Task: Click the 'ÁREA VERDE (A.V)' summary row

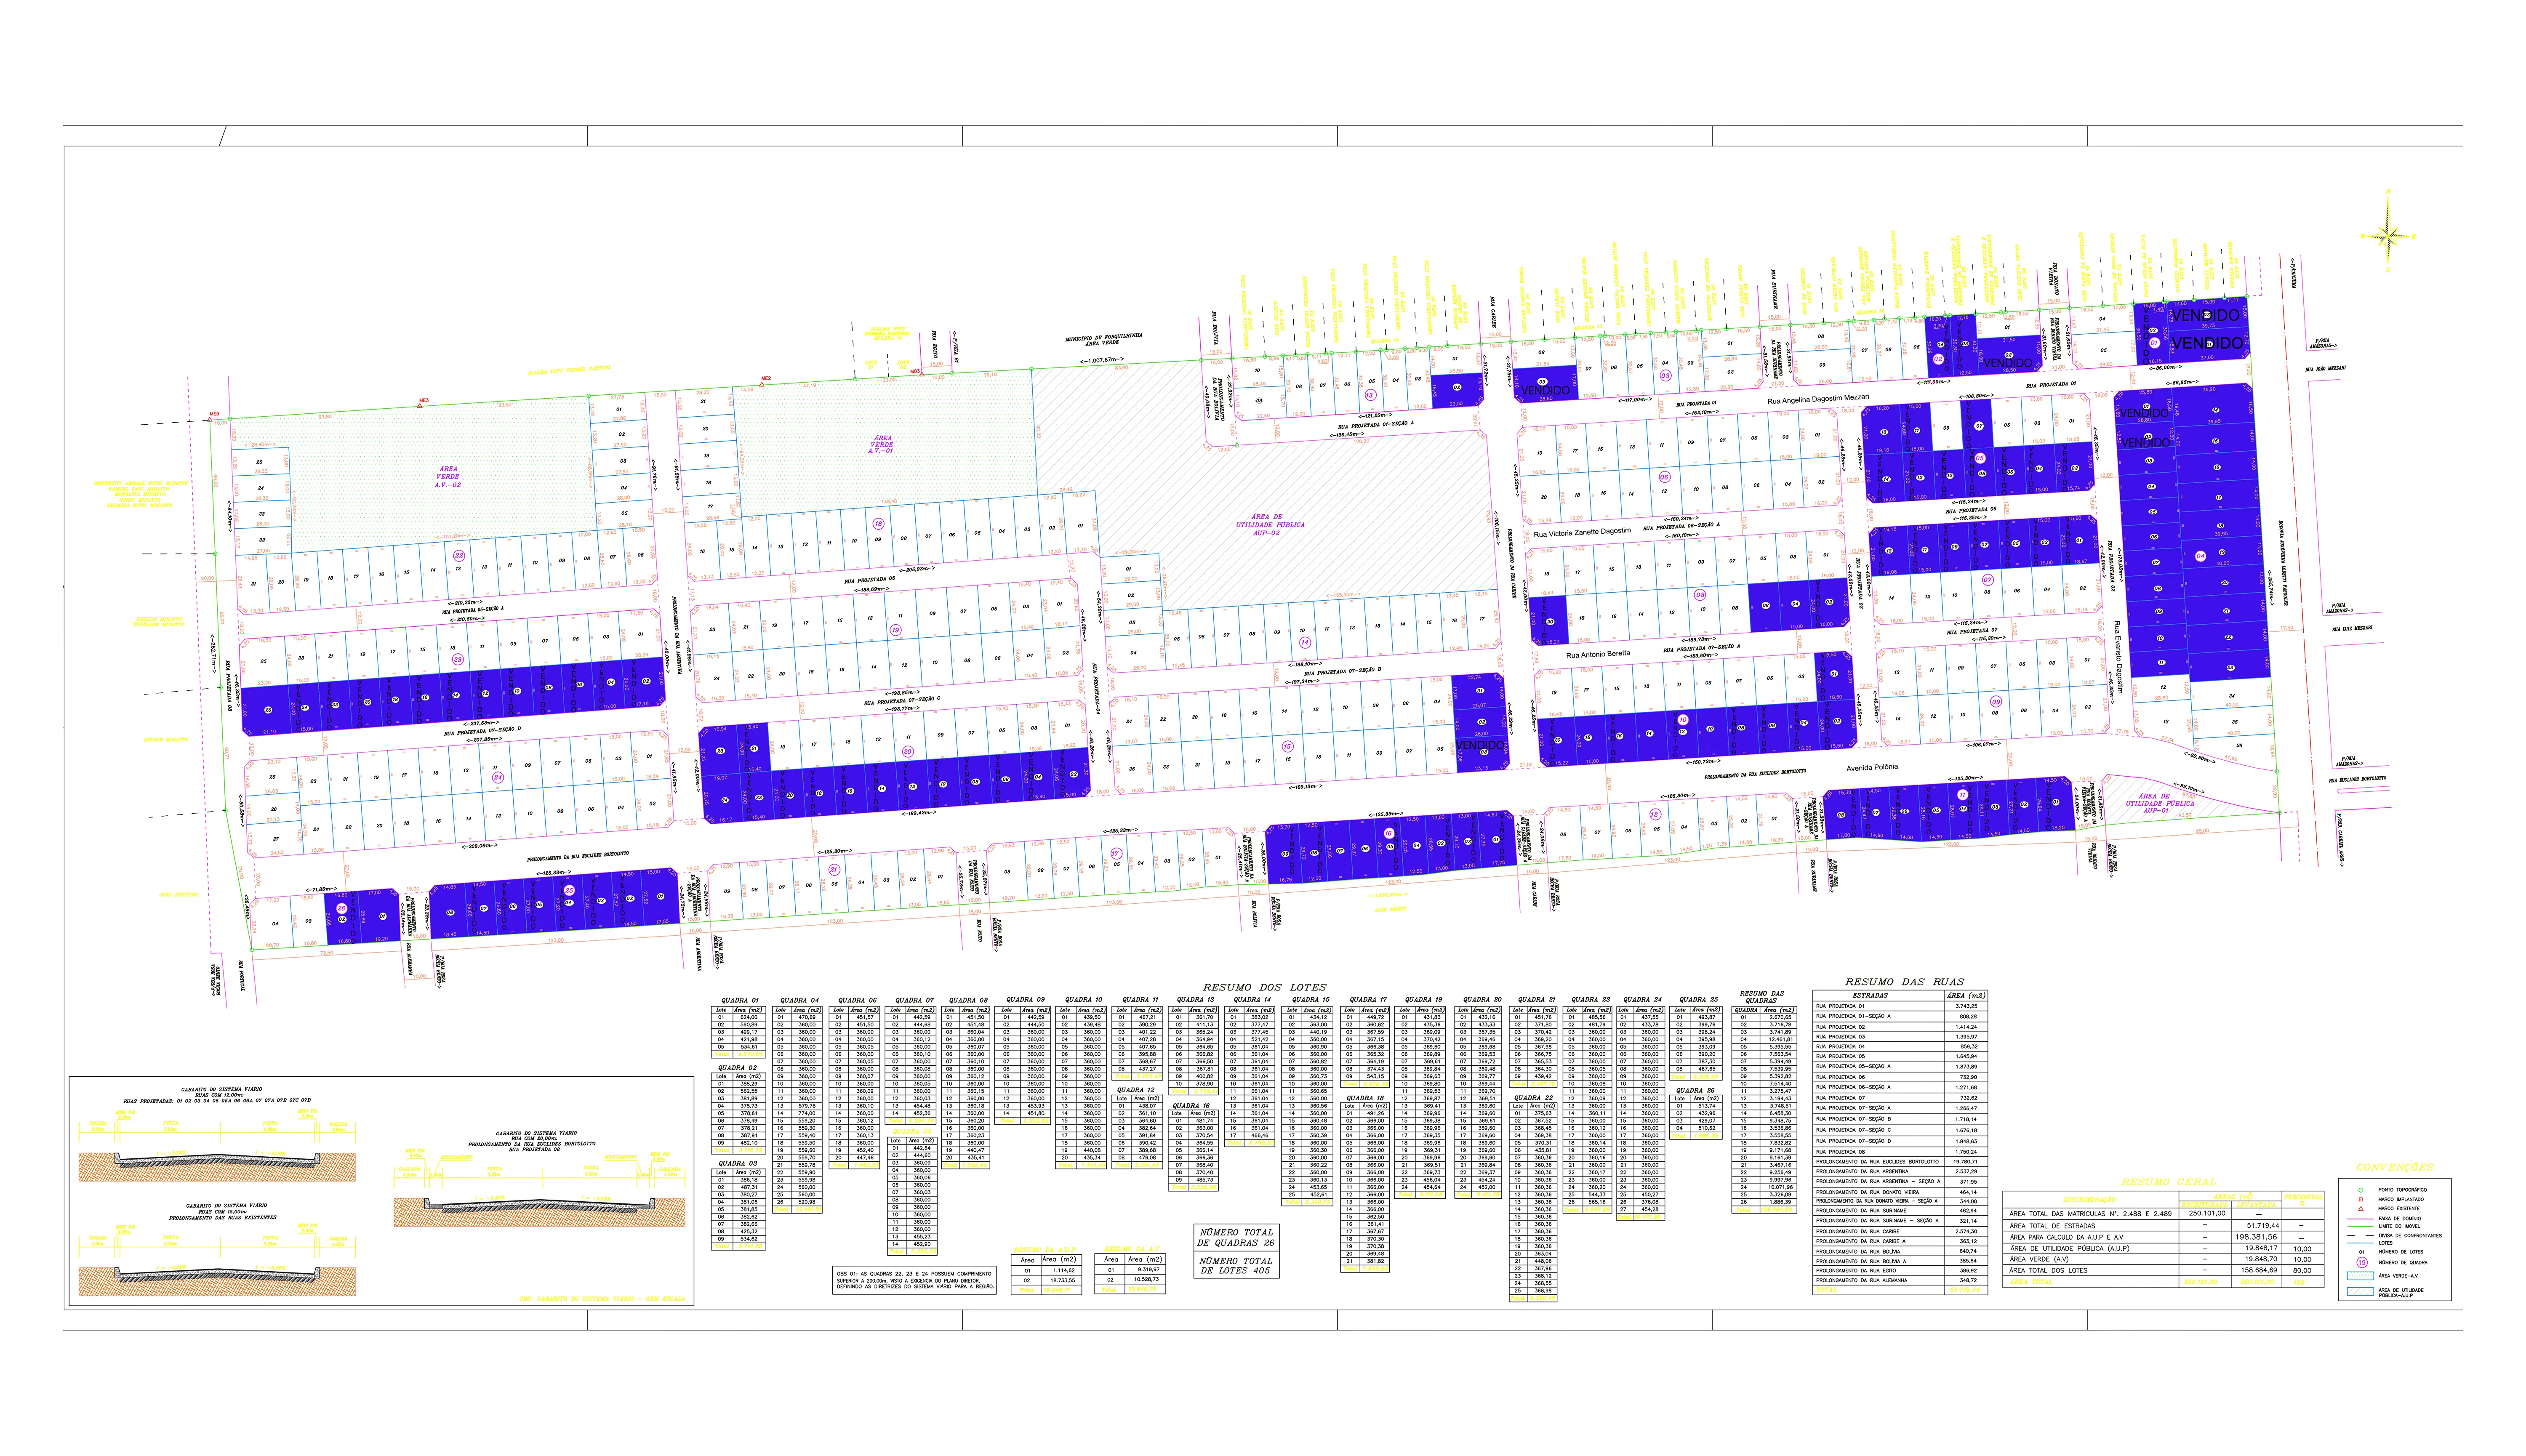Action: [2164, 1259]
